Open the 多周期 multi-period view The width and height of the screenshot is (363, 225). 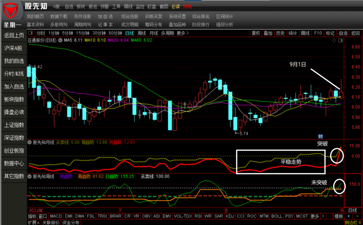pyautogui.click(x=167, y=33)
